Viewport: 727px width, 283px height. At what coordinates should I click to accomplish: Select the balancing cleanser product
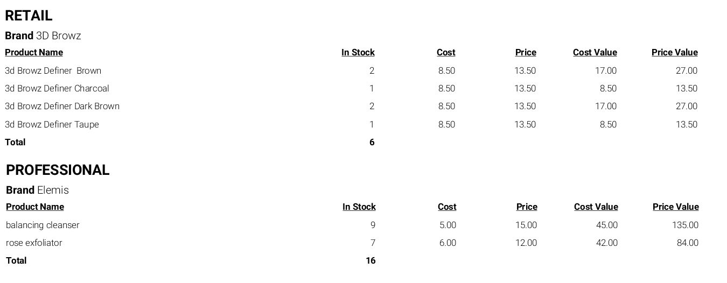tap(43, 225)
